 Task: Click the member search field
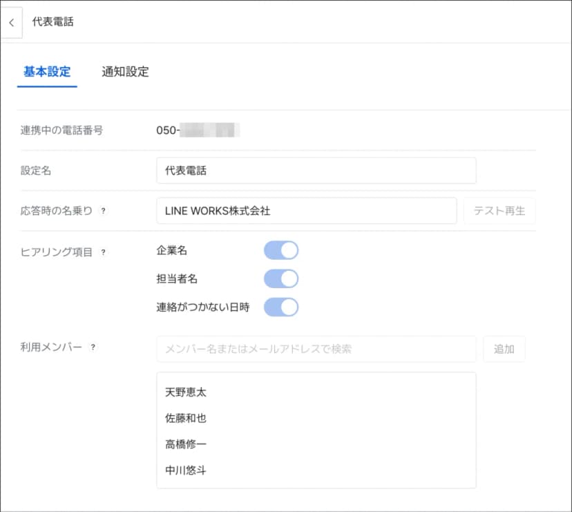[316, 349]
